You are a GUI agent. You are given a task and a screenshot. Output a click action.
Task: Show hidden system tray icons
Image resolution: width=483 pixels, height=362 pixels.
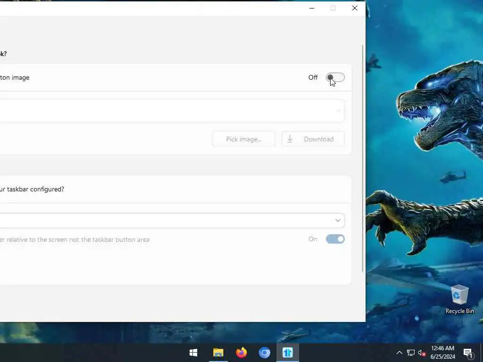(x=399, y=353)
